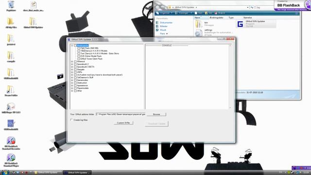
Task: Tick the PHX Pack (560 MB) checkbox
Action: [x=79, y=48]
